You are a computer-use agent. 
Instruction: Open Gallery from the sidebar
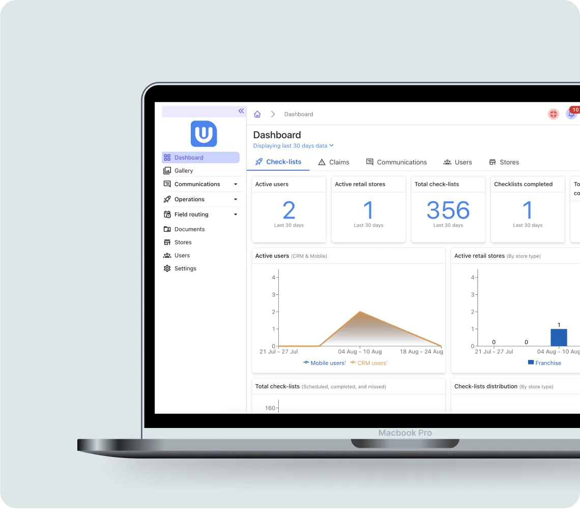[x=183, y=171]
